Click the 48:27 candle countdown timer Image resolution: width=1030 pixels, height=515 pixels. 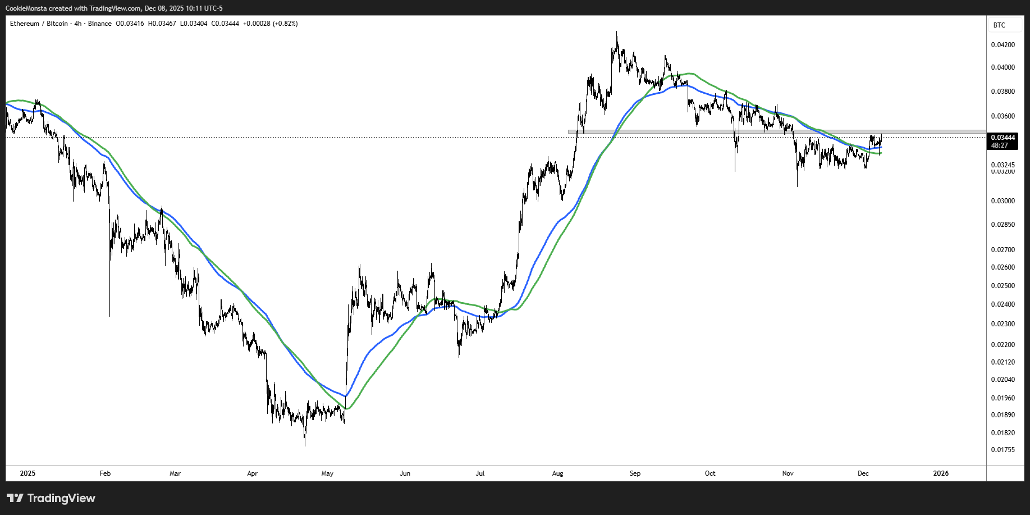click(x=999, y=145)
